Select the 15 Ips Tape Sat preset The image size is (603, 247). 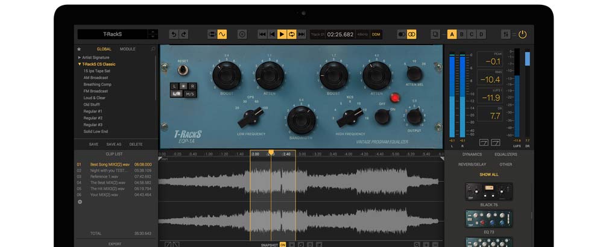click(97, 71)
